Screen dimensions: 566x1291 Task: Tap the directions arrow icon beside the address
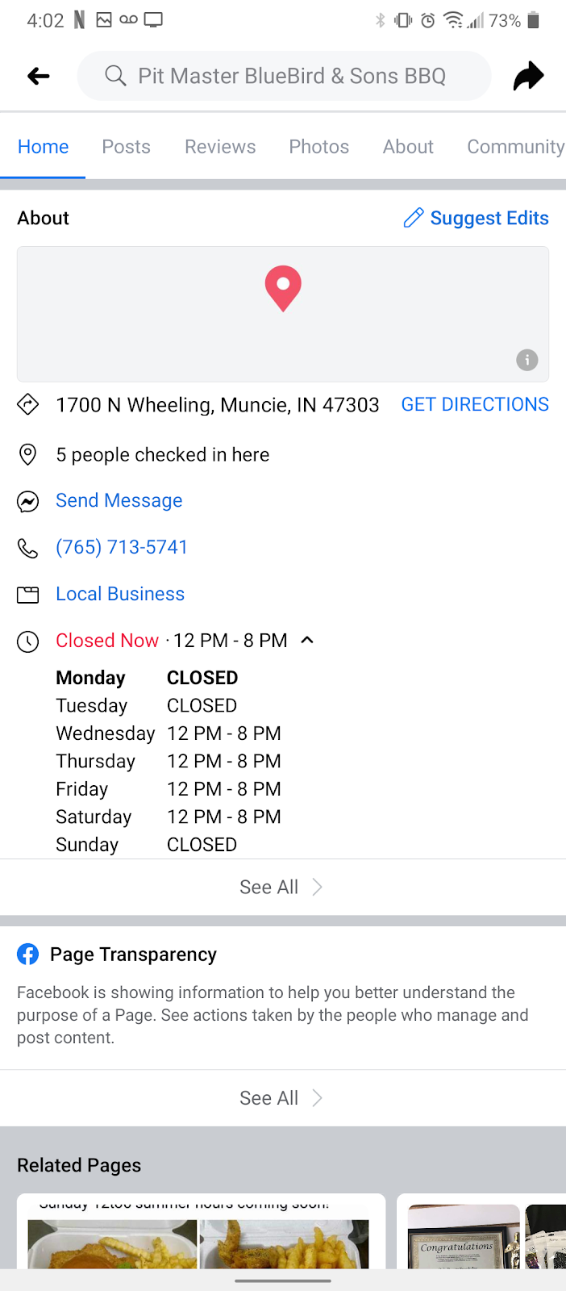pyautogui.click(x=27, y=404)
